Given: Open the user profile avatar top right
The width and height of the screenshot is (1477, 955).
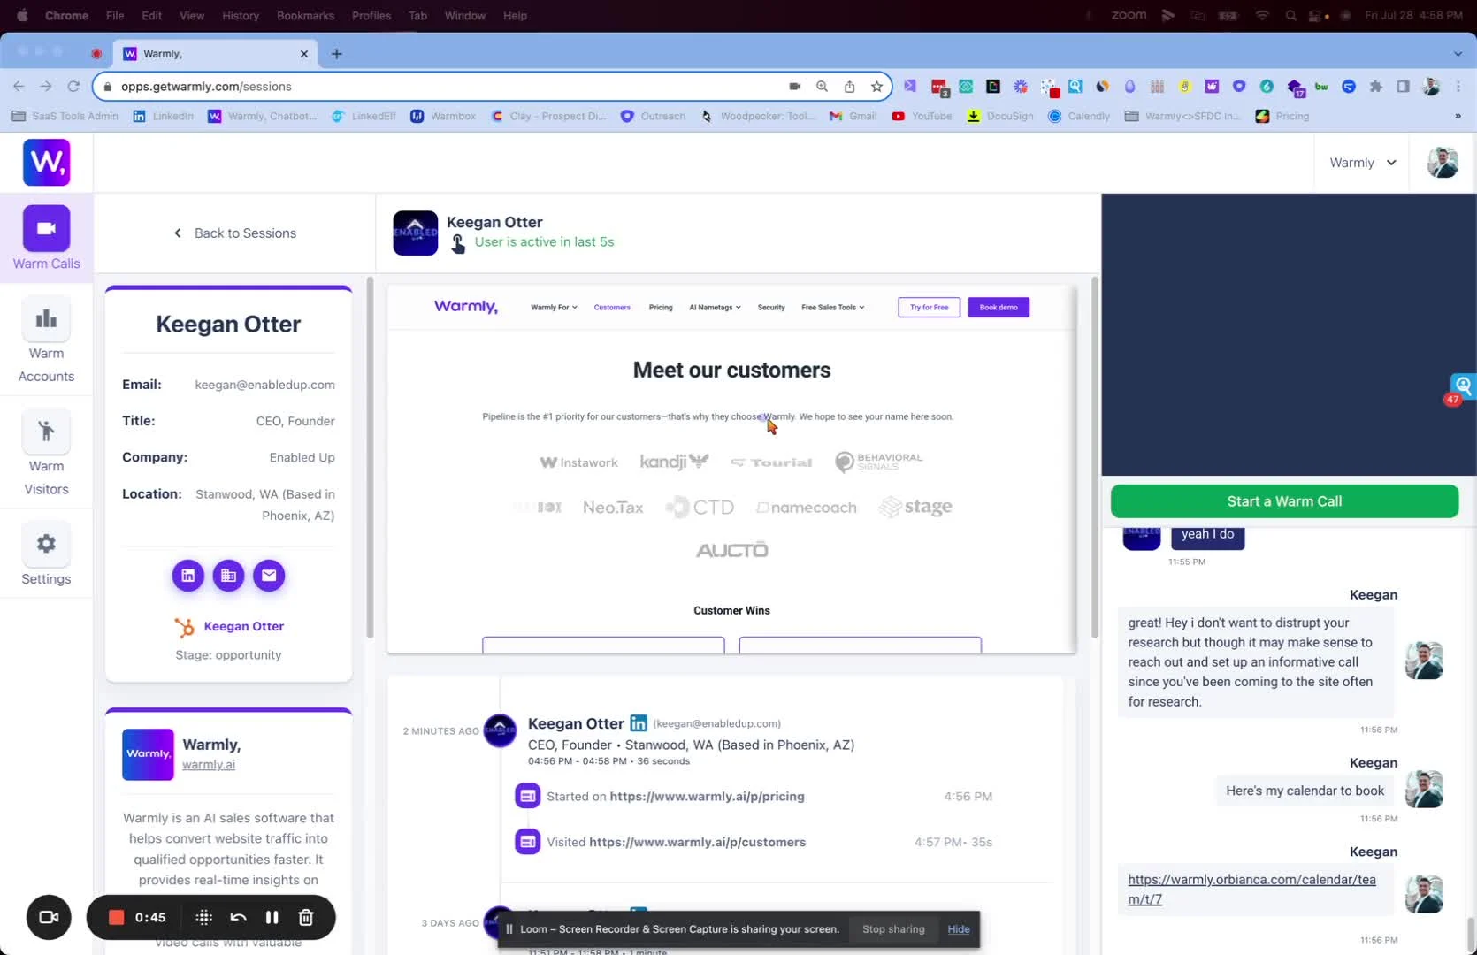Looking at the screenshot, I should [x=1443, y=163].
